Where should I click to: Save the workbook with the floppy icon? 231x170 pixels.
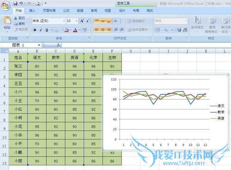click(x=15, y=3)
